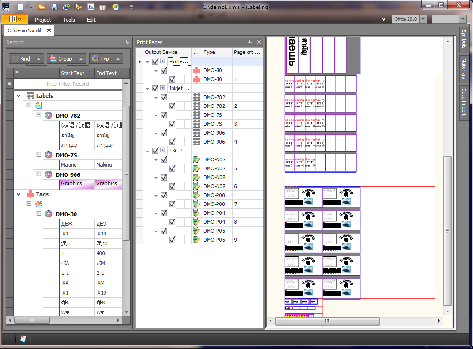Close the C:\demo1.xmlil tab
This screenshot has width=473, height=349.
(49, 30)
